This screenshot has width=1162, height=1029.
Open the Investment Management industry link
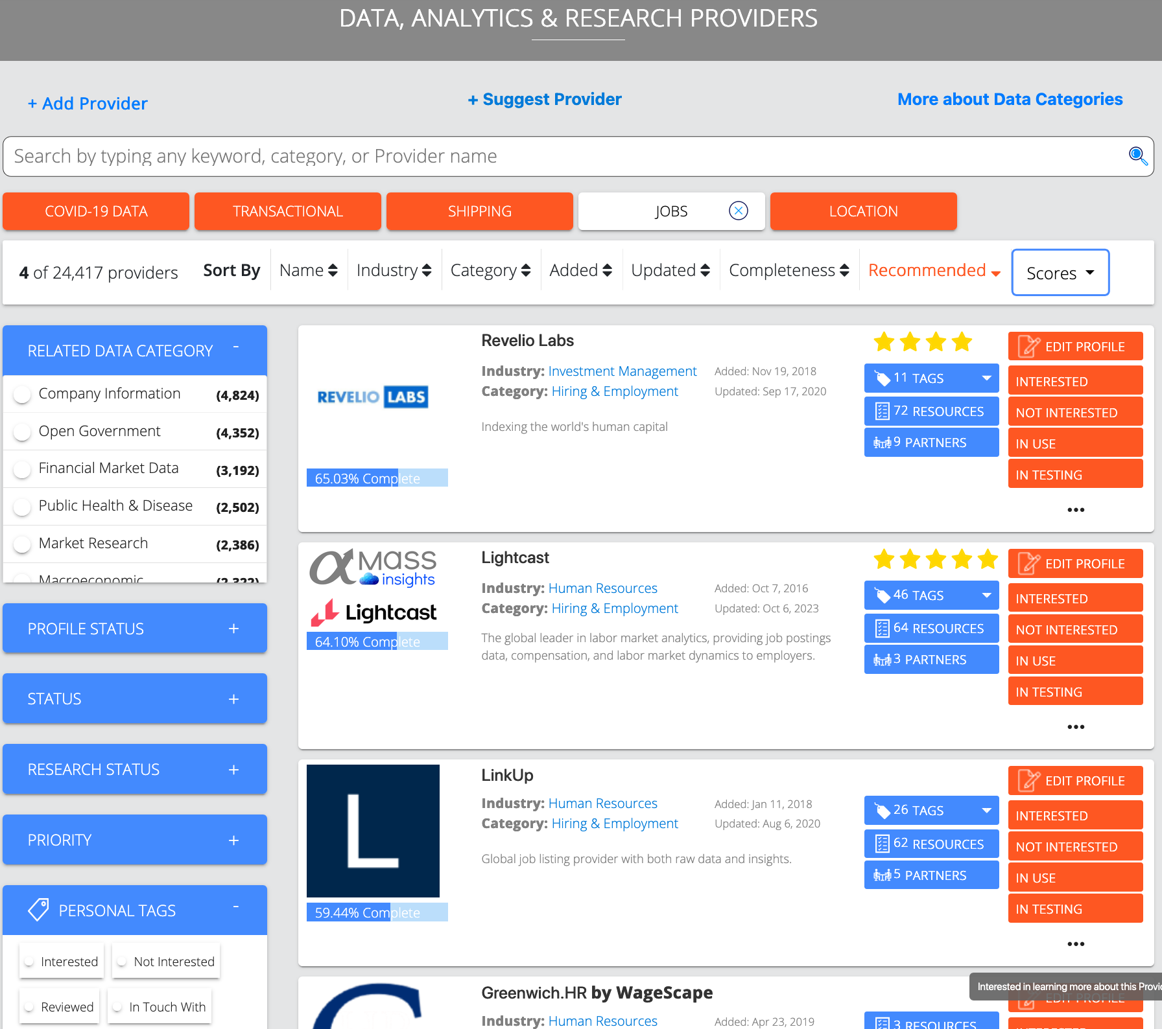622,371
